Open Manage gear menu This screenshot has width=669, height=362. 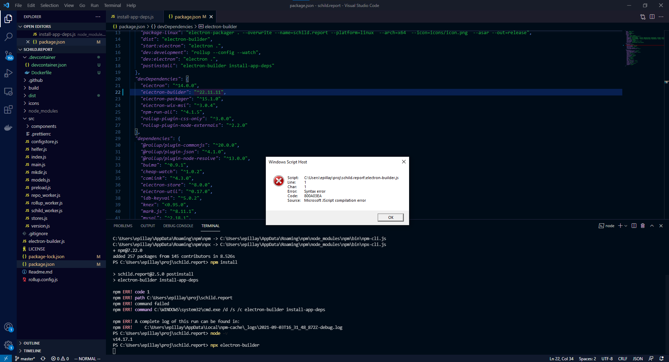click(8, 345)
